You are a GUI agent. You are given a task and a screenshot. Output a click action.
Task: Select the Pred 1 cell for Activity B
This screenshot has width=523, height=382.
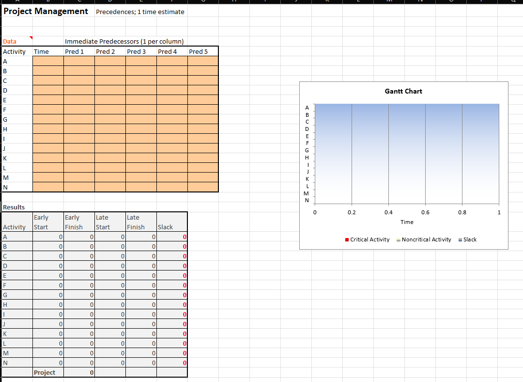tap(78, 71)
